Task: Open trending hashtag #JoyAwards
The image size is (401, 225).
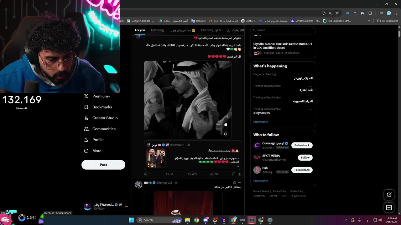Action: [x=262, y=113]
